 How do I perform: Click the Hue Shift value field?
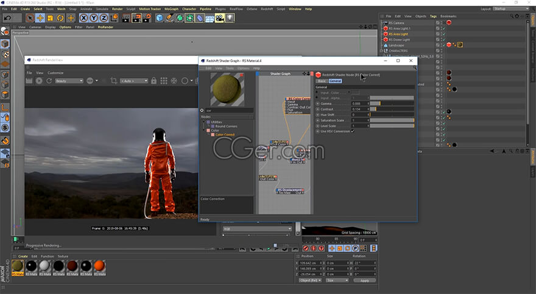pyautogui.click(x=359, y=114)
